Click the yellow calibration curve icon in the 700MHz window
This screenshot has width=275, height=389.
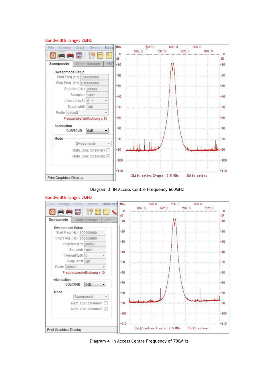[x=98, y=212]
